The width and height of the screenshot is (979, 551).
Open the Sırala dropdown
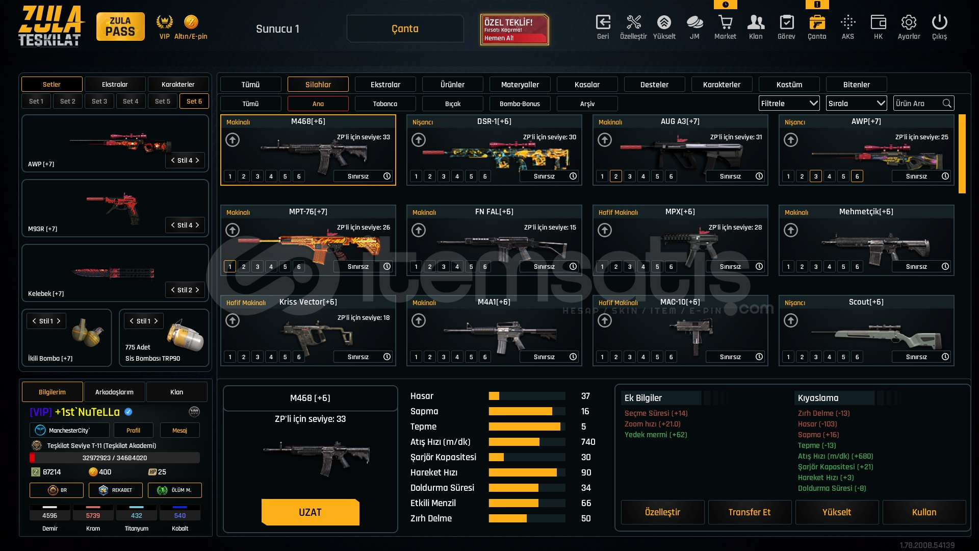[856, 104]
